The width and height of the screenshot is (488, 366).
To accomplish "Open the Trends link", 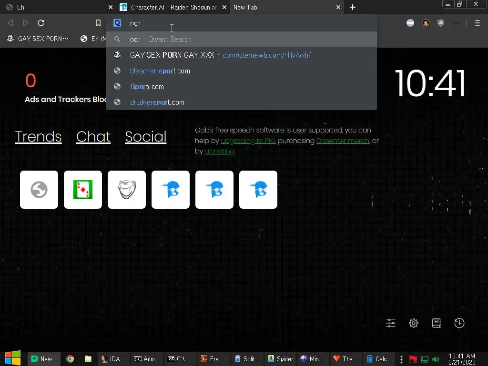I will [x=38, y=137].
